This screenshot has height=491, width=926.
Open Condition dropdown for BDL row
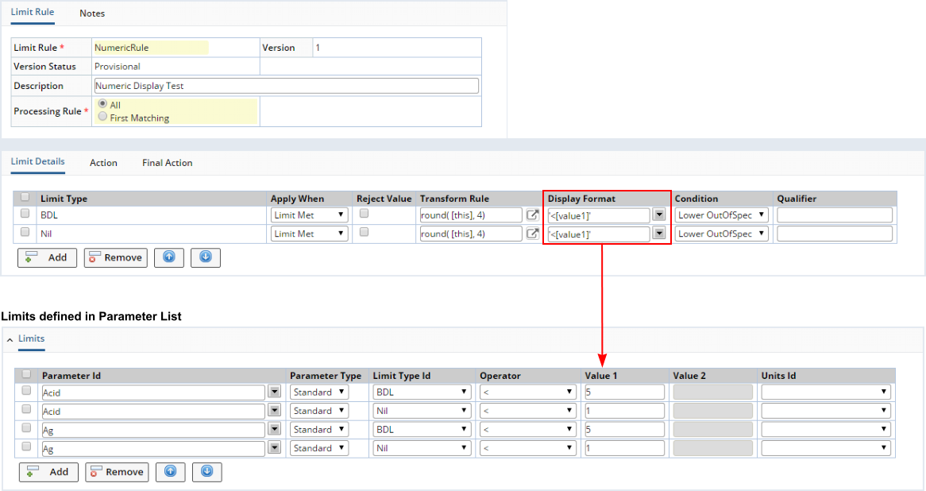(x=722, y=215)
